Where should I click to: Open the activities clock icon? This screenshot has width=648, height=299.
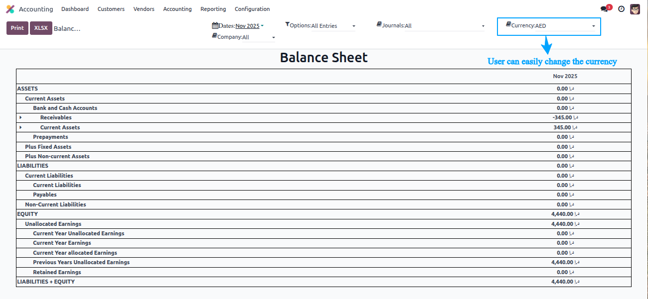tap(621, 9)
